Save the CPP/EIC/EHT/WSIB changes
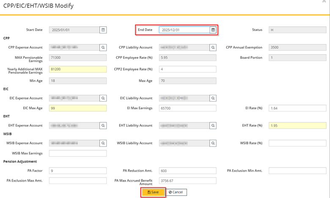This screenshot has height=198, width=330. (153, 192)
